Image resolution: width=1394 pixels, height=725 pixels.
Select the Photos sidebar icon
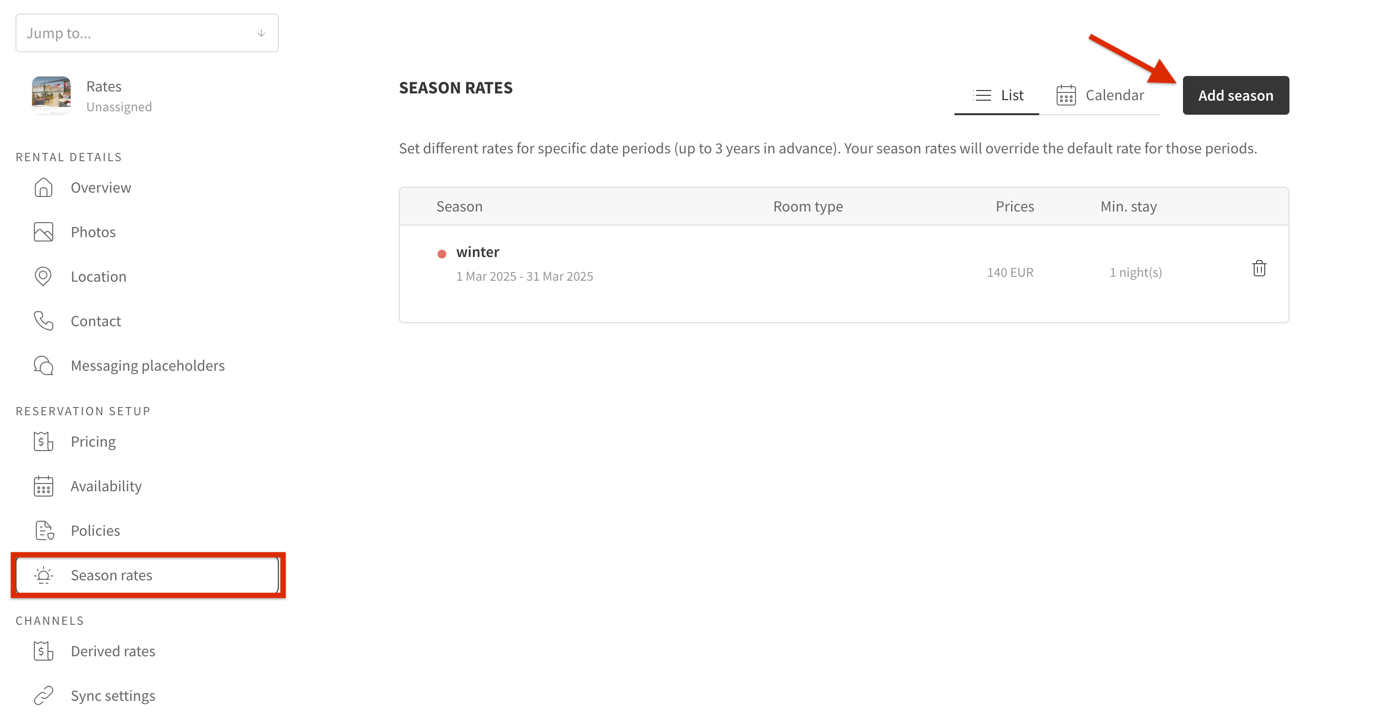43,231
